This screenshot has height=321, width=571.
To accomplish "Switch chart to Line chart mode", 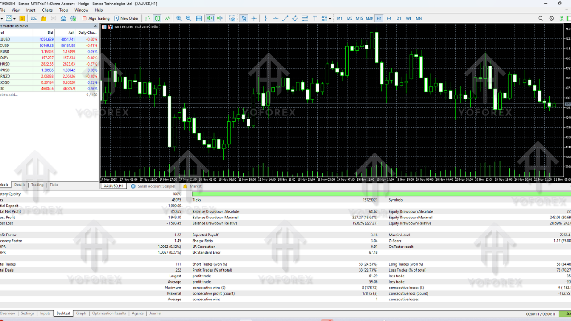I will 167,18.
